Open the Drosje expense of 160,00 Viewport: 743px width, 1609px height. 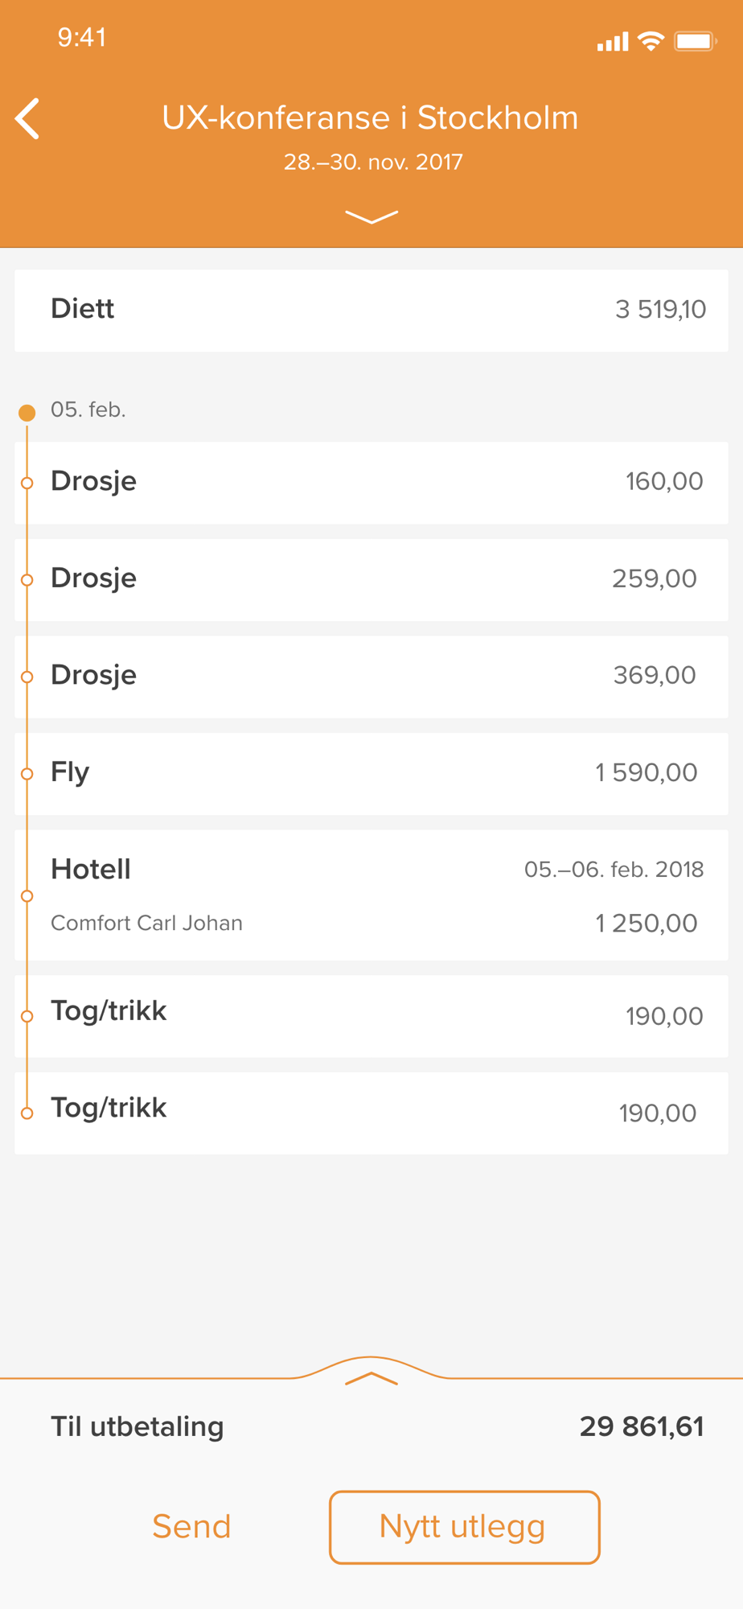tap(371, 483)
